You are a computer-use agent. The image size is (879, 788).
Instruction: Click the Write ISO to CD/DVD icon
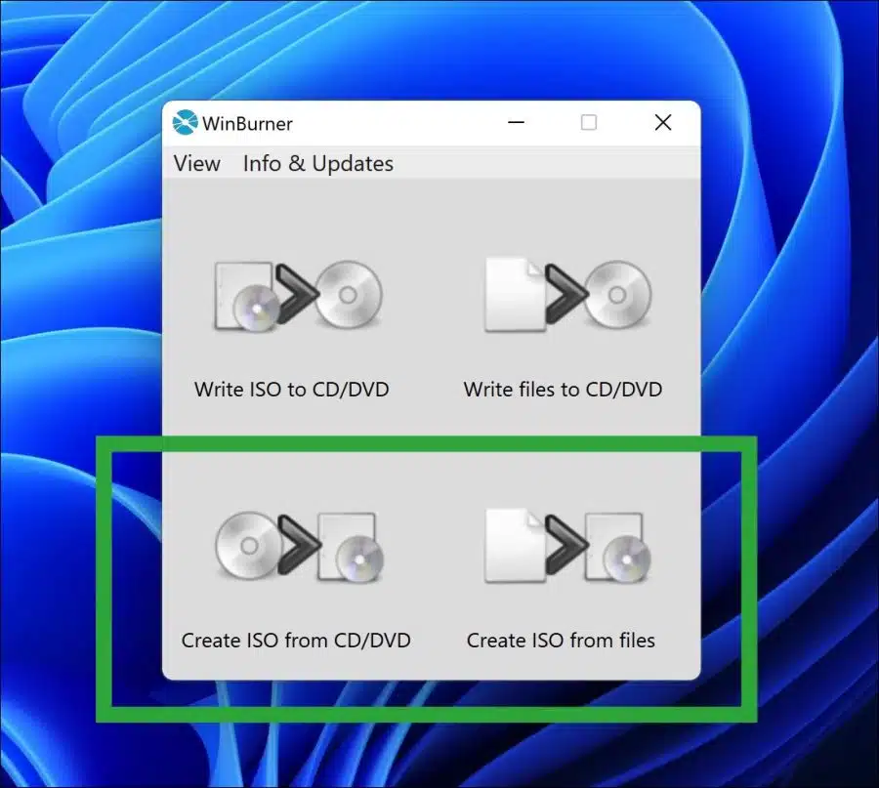tap(298, 295)
